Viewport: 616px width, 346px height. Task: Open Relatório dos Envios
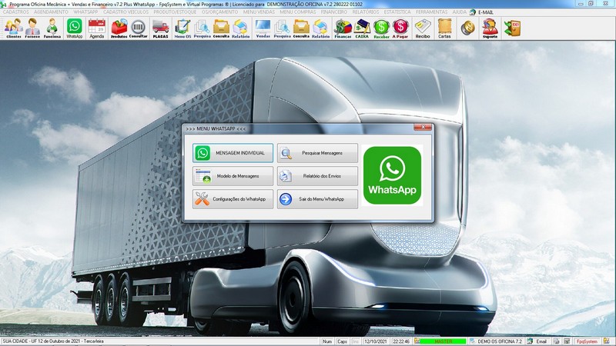click(317, 176)
